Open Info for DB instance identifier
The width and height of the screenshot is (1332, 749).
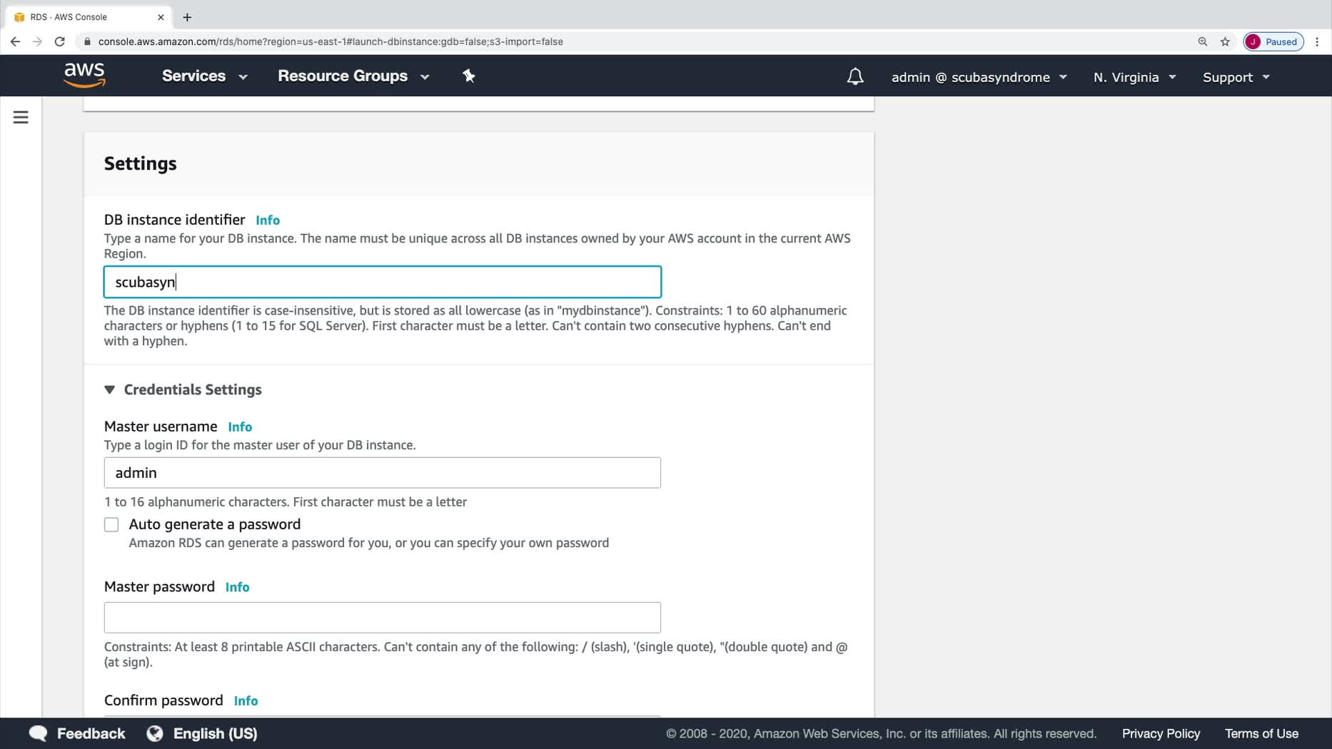tap(268, 220)
